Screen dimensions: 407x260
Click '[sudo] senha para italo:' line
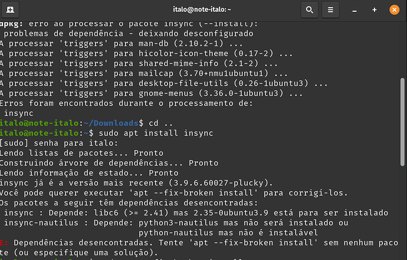[59, 143]
